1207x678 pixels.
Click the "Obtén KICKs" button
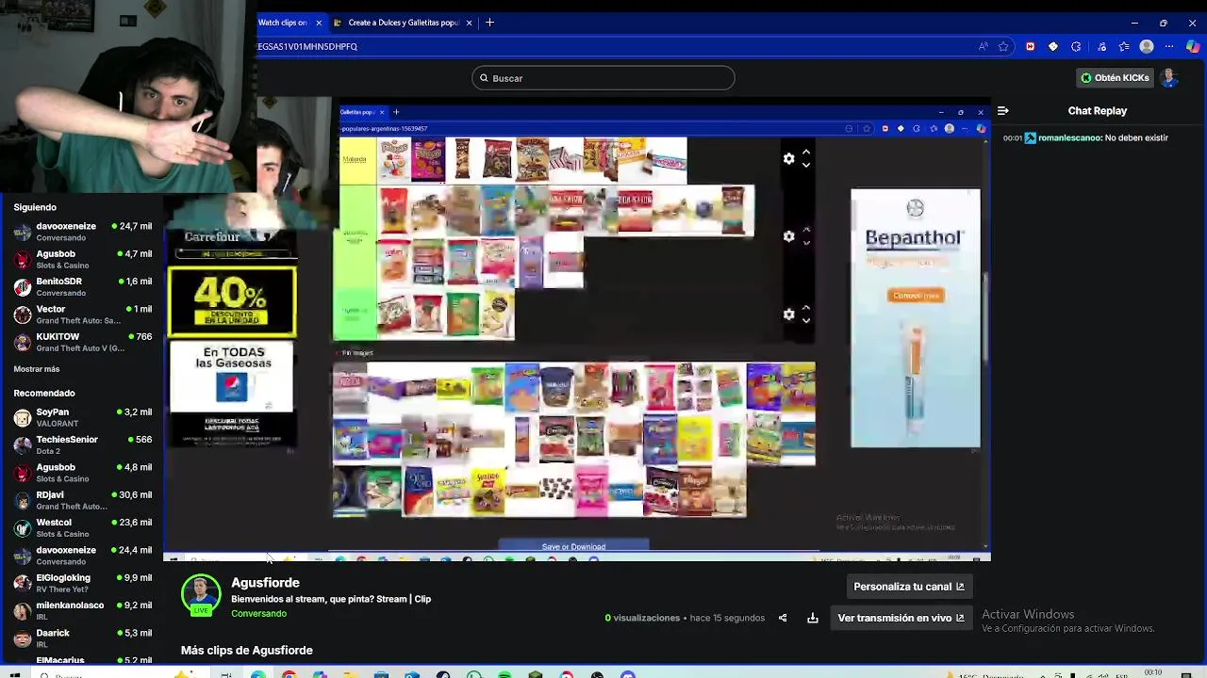(x=1115, y=78)
